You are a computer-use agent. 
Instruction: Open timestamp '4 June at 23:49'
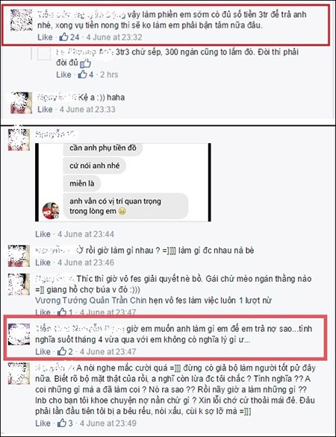[108, 423]
